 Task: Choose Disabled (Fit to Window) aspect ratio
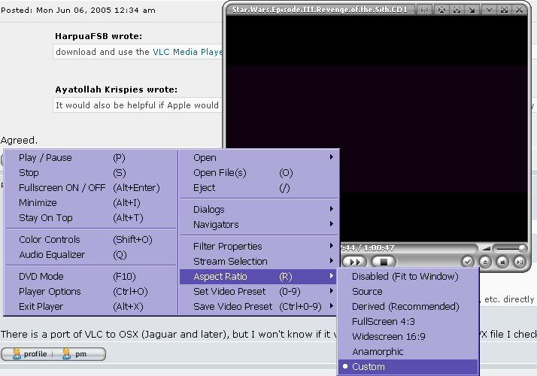click(x=408, y=276)
